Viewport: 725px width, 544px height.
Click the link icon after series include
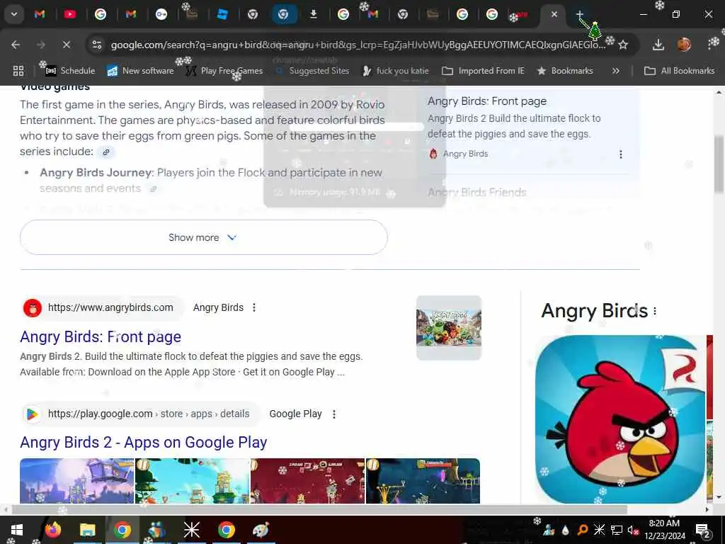106,152
